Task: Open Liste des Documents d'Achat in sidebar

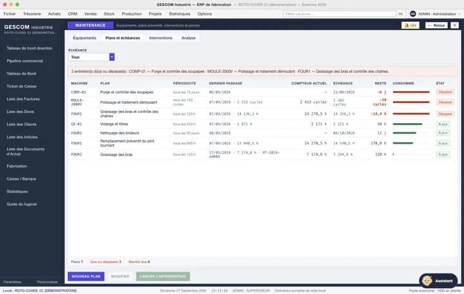Action: tap(25, 152)
